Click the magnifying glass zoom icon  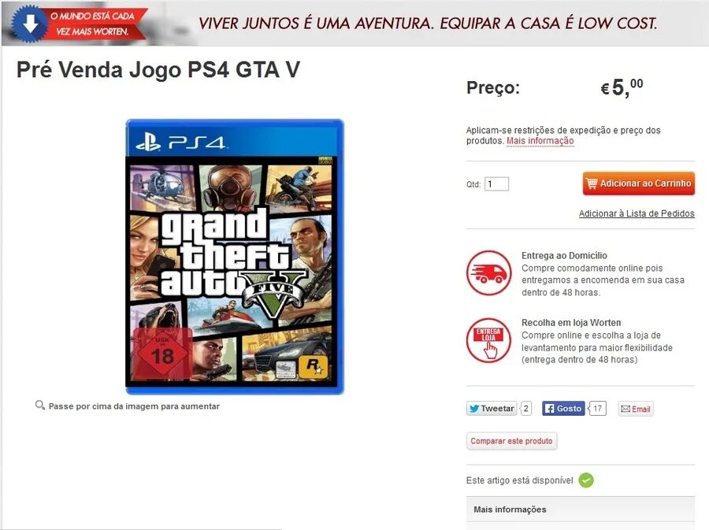40,406
